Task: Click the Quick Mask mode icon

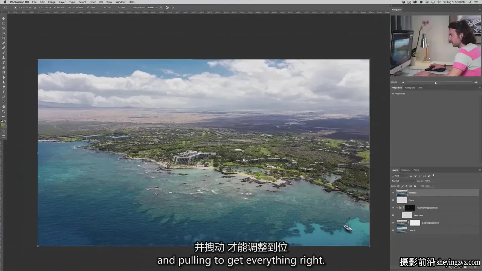Action: tap(4, 132)
